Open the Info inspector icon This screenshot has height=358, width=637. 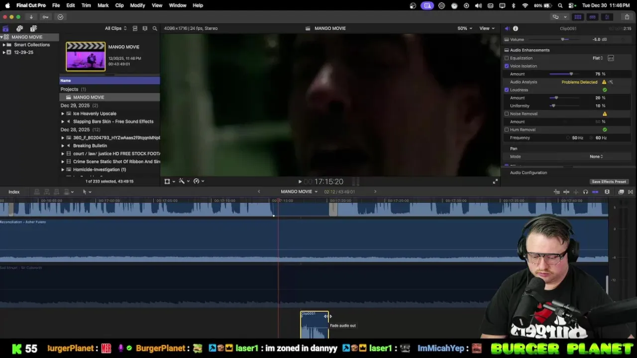pos(516,28)
